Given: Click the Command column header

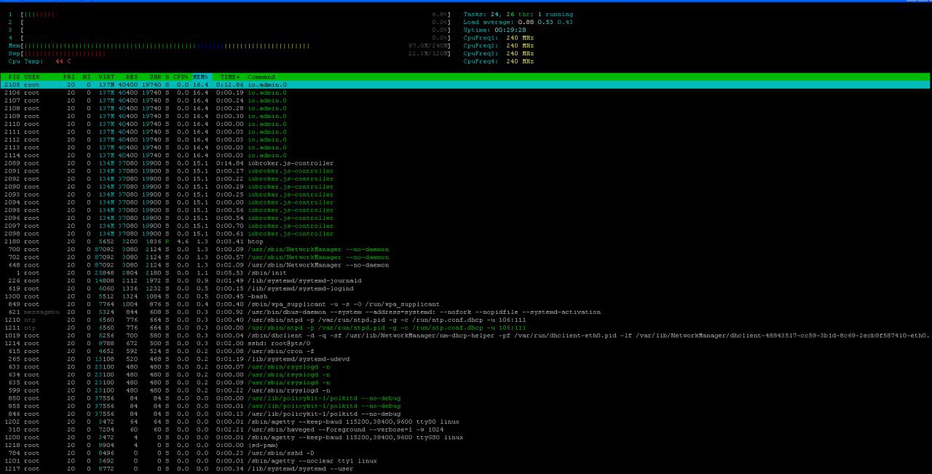Looking at the screenshot, I should pos(261,76).
